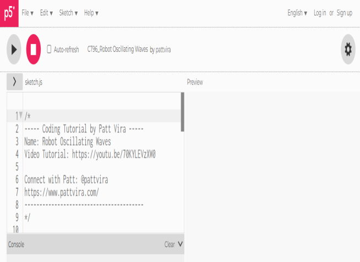Screen dimensions: 360x262
Task: Click sketch name CT96_Robot Oscillating Waves
Action: (x=118, y=49)
